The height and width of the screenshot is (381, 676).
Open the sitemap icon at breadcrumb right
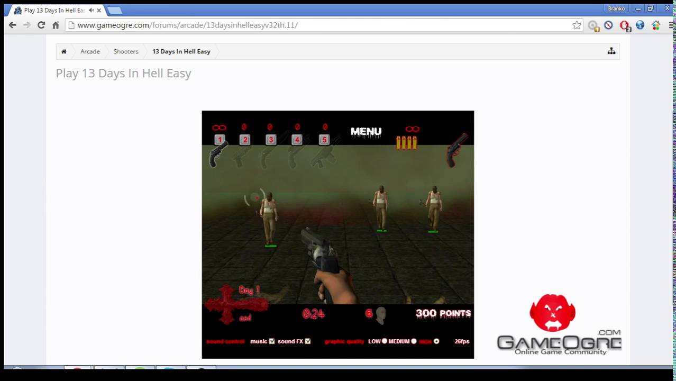pos(611,51)
